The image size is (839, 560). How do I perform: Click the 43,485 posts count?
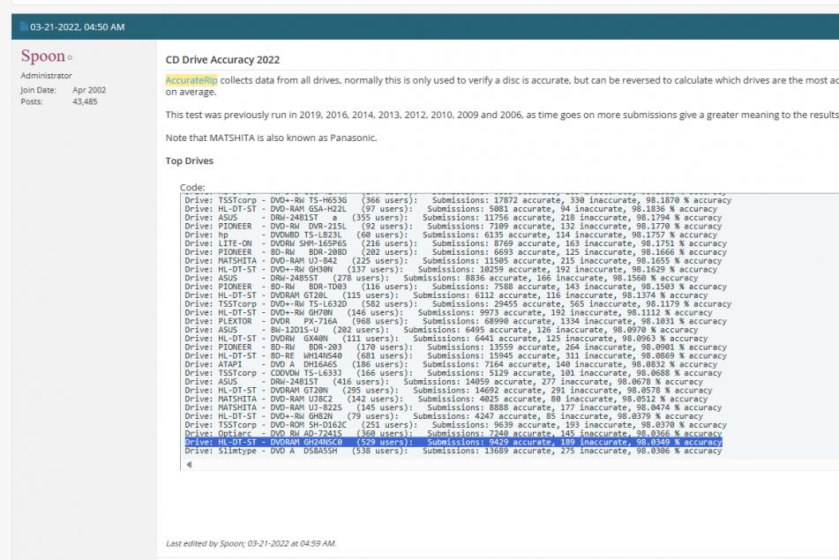click(x=85, y=101)
